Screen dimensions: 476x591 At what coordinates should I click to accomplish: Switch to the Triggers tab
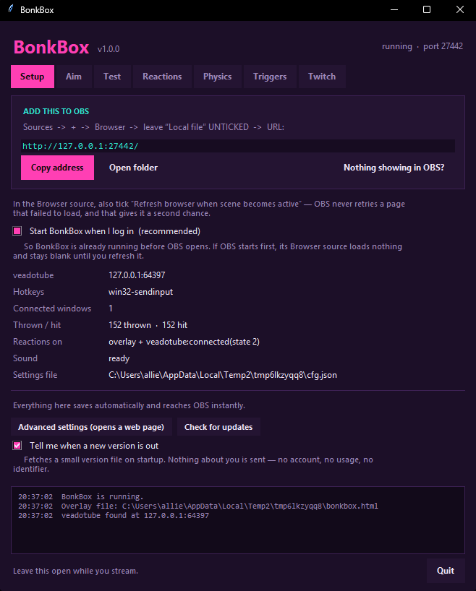point(270,77)
